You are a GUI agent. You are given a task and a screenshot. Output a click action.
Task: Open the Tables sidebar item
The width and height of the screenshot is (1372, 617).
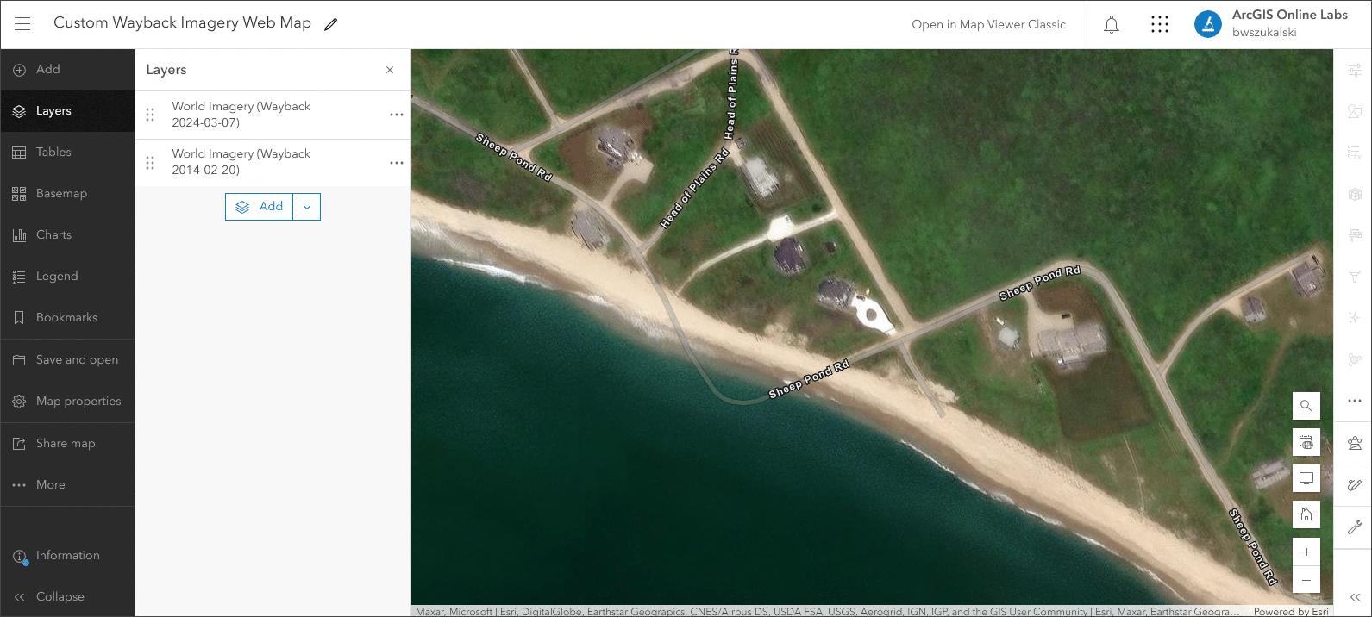click(67, 153)
